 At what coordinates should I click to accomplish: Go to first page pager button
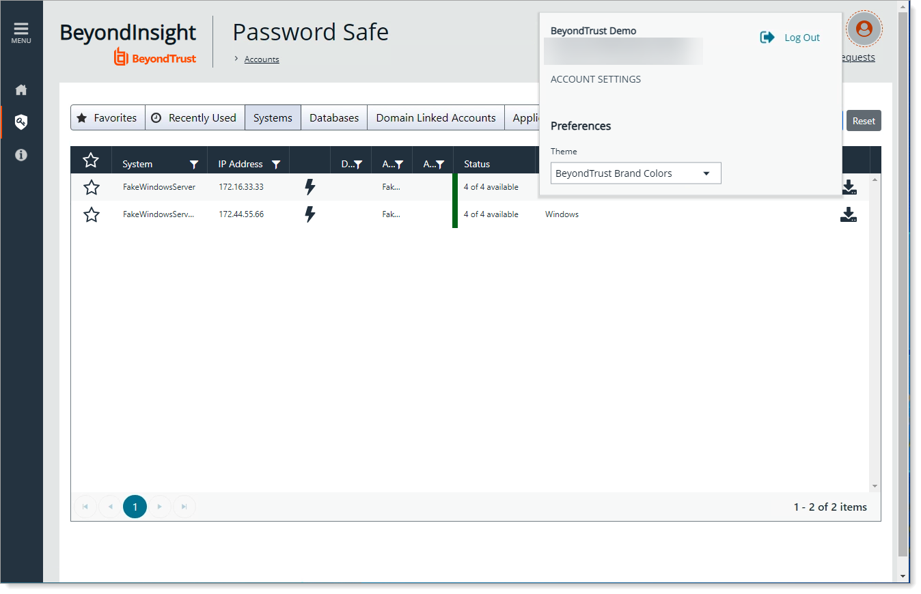point(85,507)
